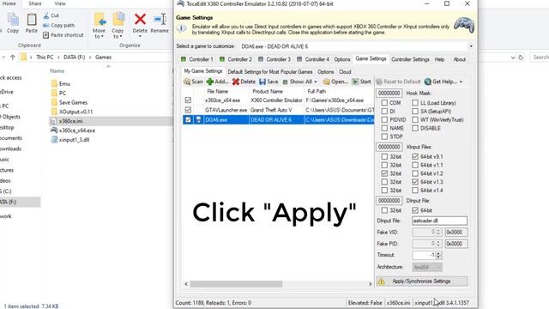Click the info icon beside the description

point(181,28)
